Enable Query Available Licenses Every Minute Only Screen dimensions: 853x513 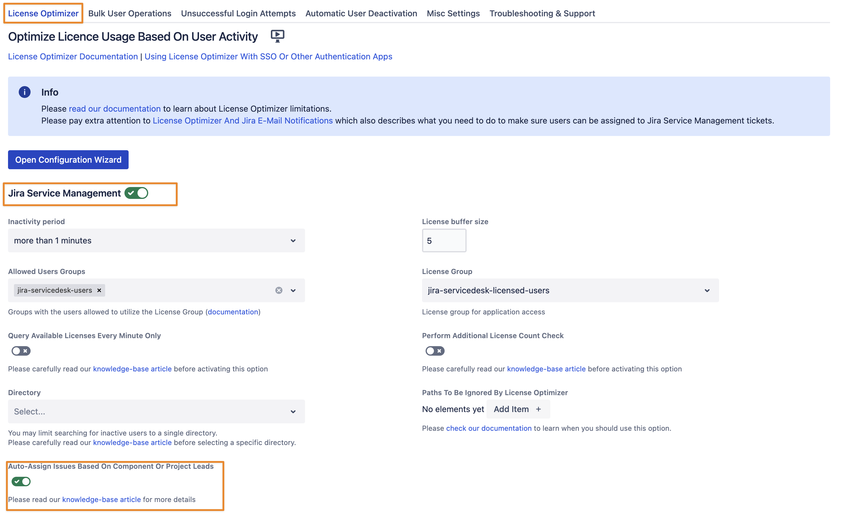click(21, 351)
